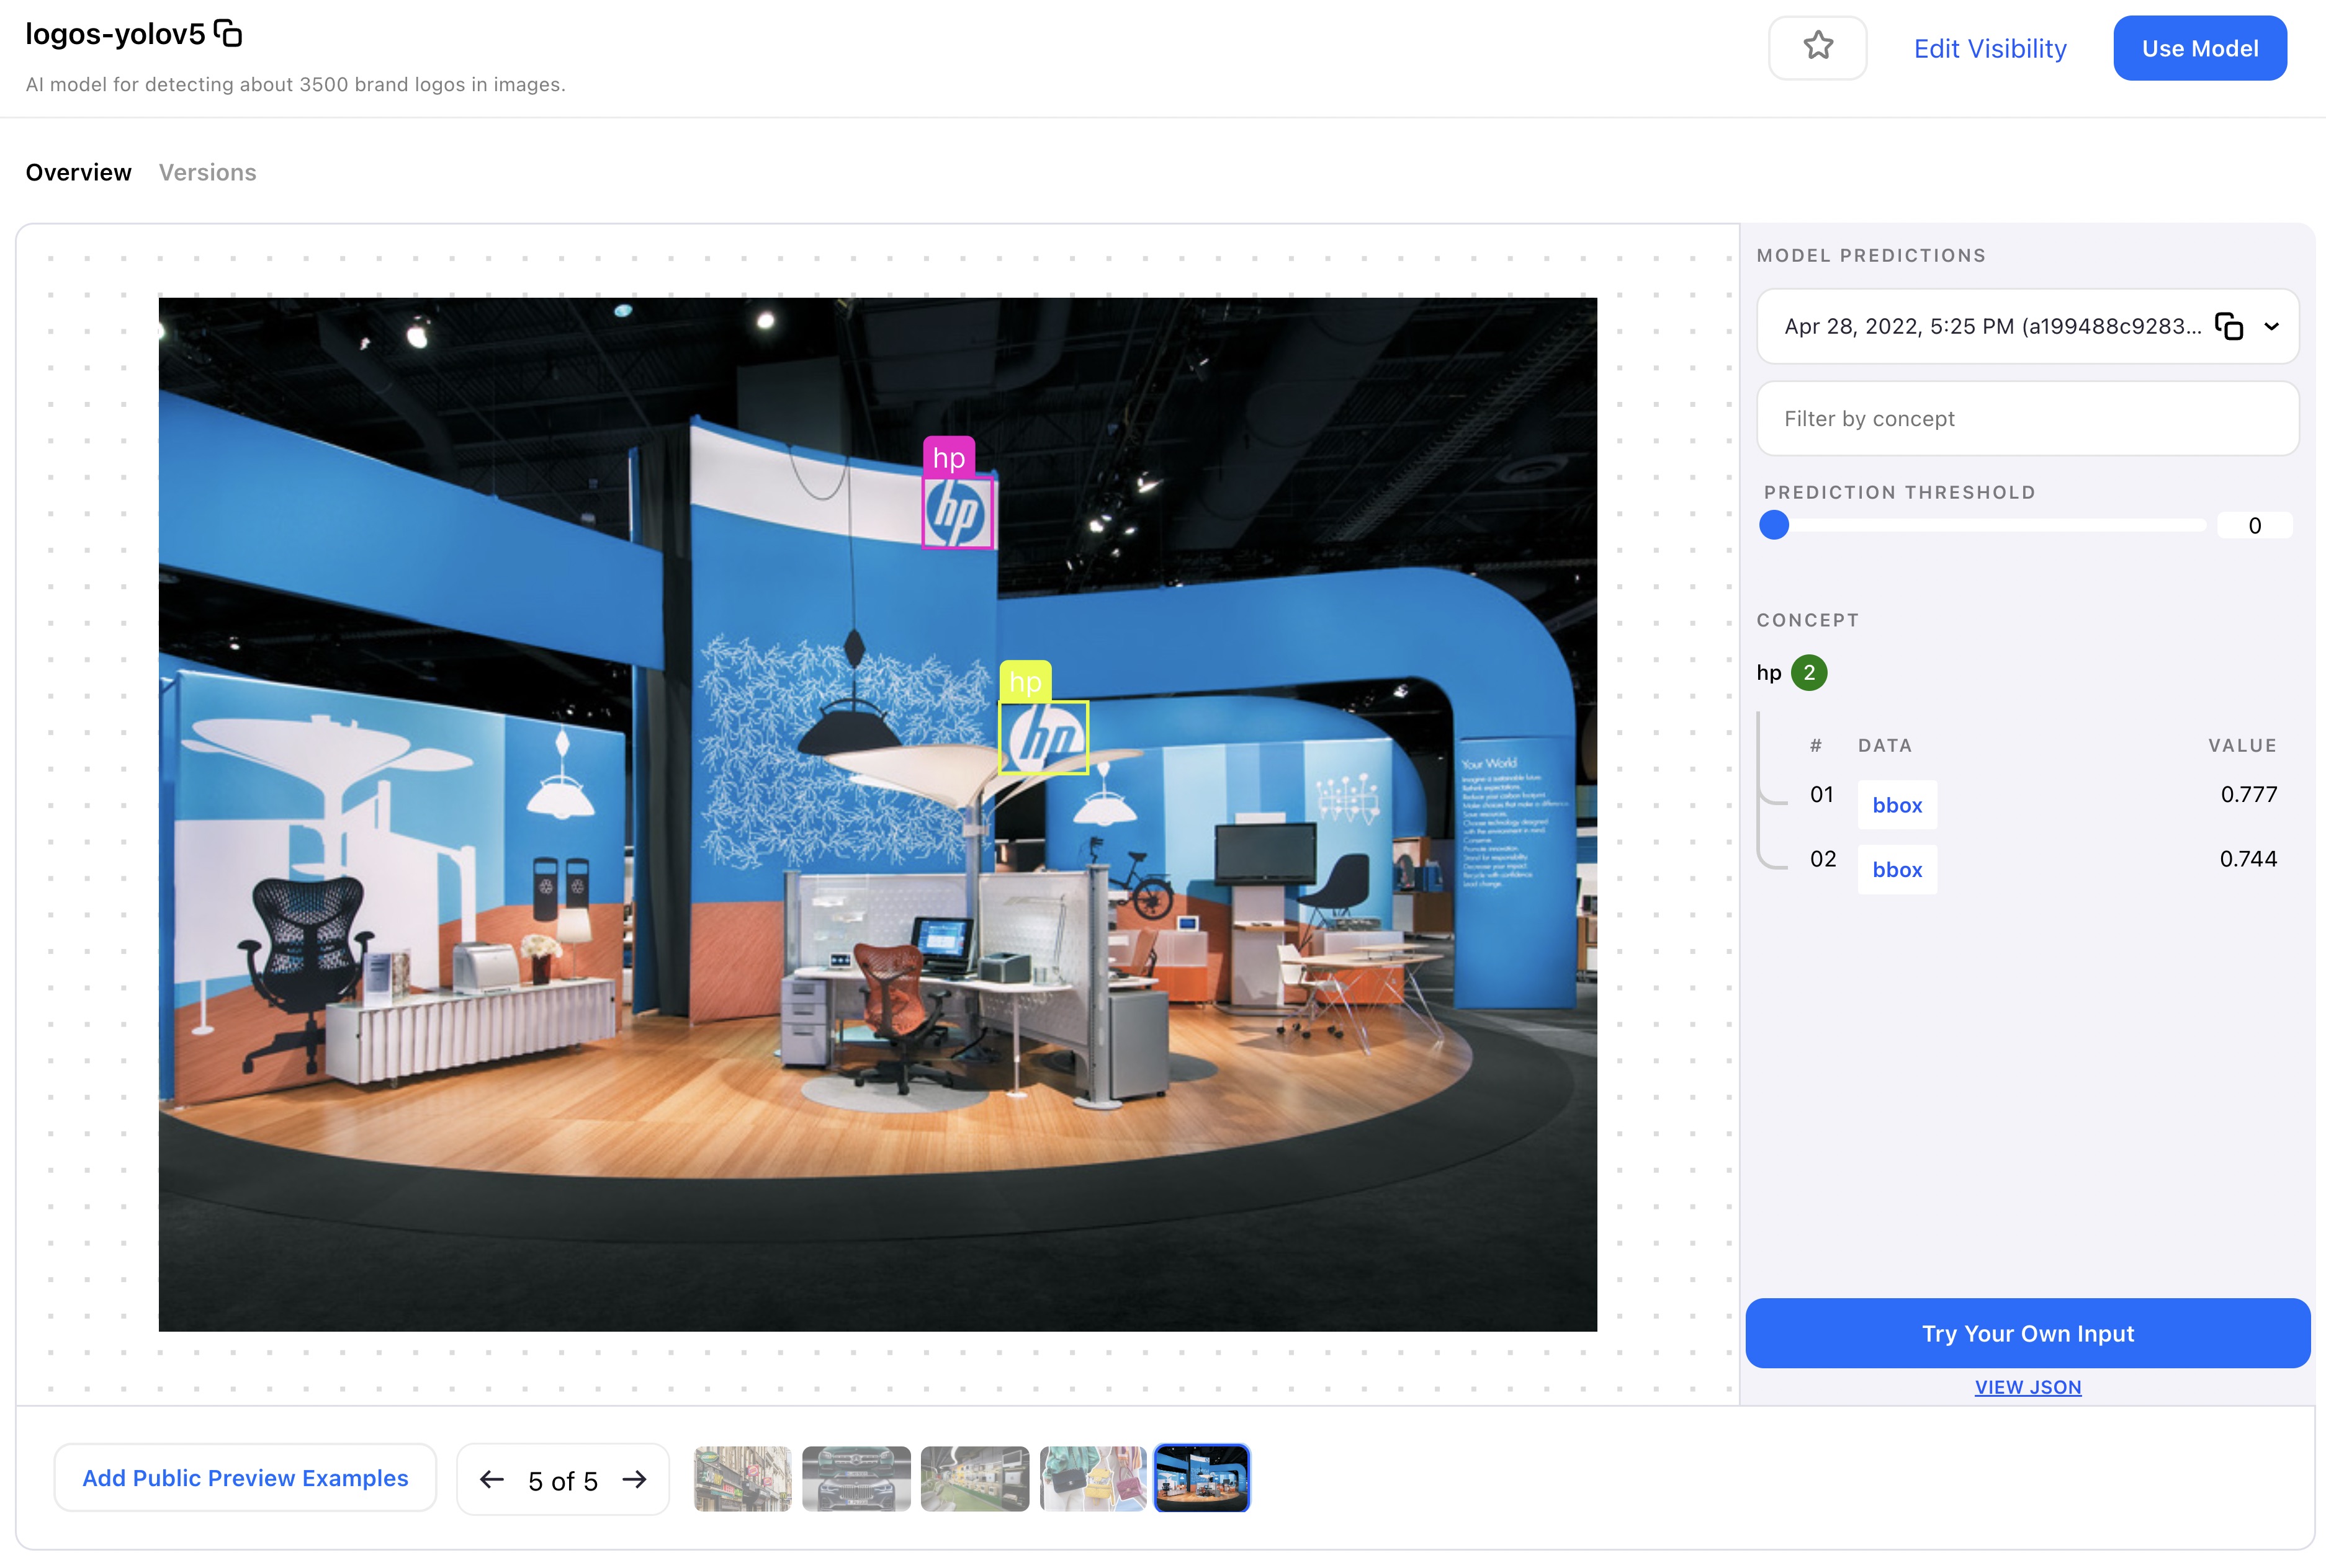This screenshot has width=2326, height=1568.
Task: Open Edit Visibility settings
Action: point(1989,48)
